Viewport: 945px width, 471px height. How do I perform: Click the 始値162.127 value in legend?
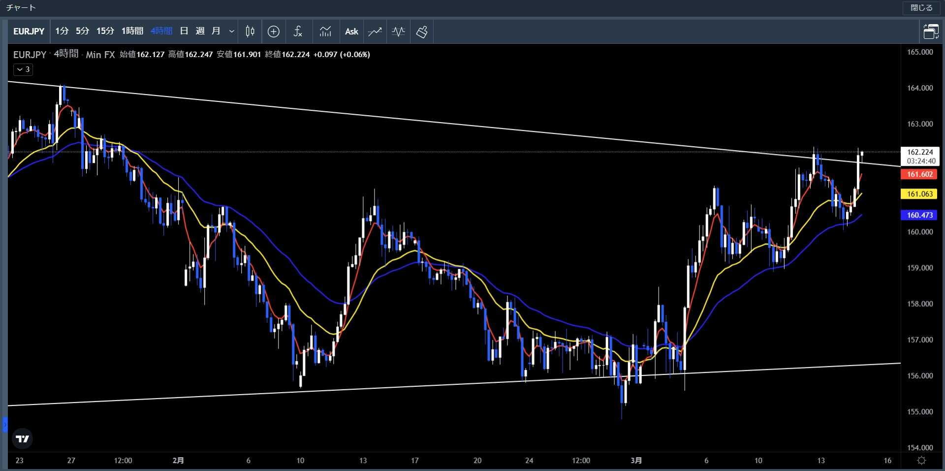coord(142,54)
